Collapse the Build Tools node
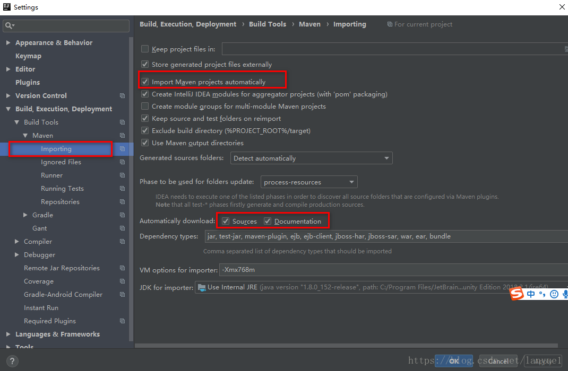This screenshot has height=371, width=568. pyautogui.click(x=16, y=122)
